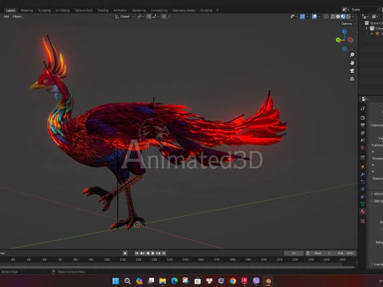Open the Object properties orange square tab
383x287 pixels.
(362, 167)
